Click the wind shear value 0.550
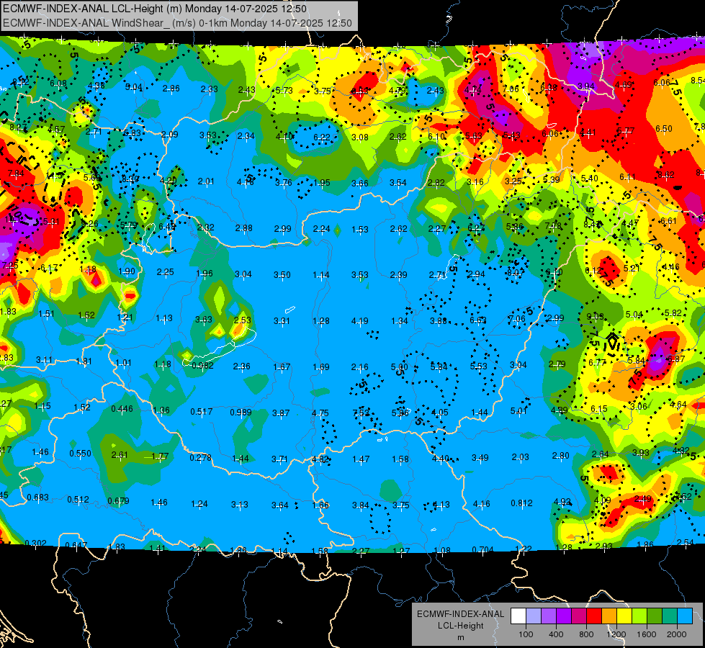705x648 pixels. coord(81,454)
